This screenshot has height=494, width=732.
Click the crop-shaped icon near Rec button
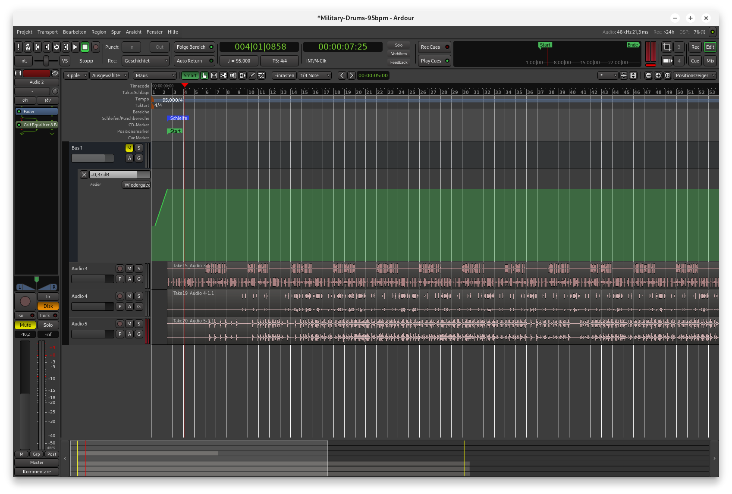667,47
